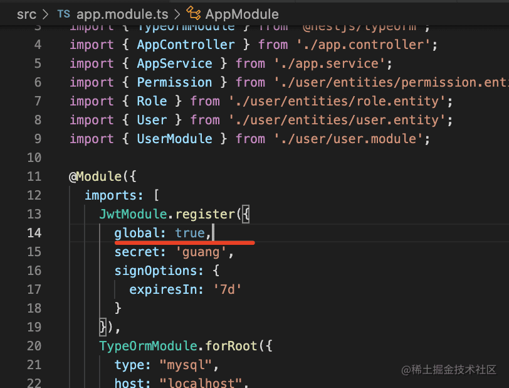Click the JwtModule identifier on line 13
Screen dimensions: 509x388
[127, 214]
